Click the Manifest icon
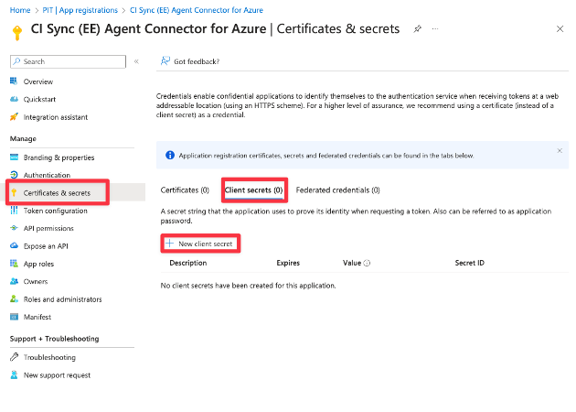576x412 pixels. (x=14, y=317)
